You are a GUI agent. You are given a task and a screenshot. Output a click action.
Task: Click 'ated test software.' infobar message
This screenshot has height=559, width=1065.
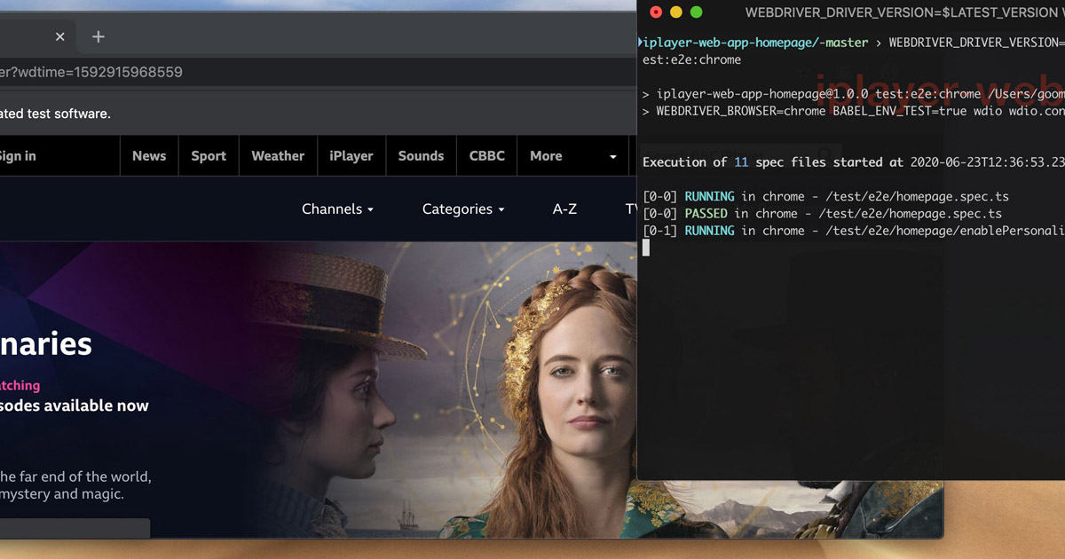[x=55, y=114]
